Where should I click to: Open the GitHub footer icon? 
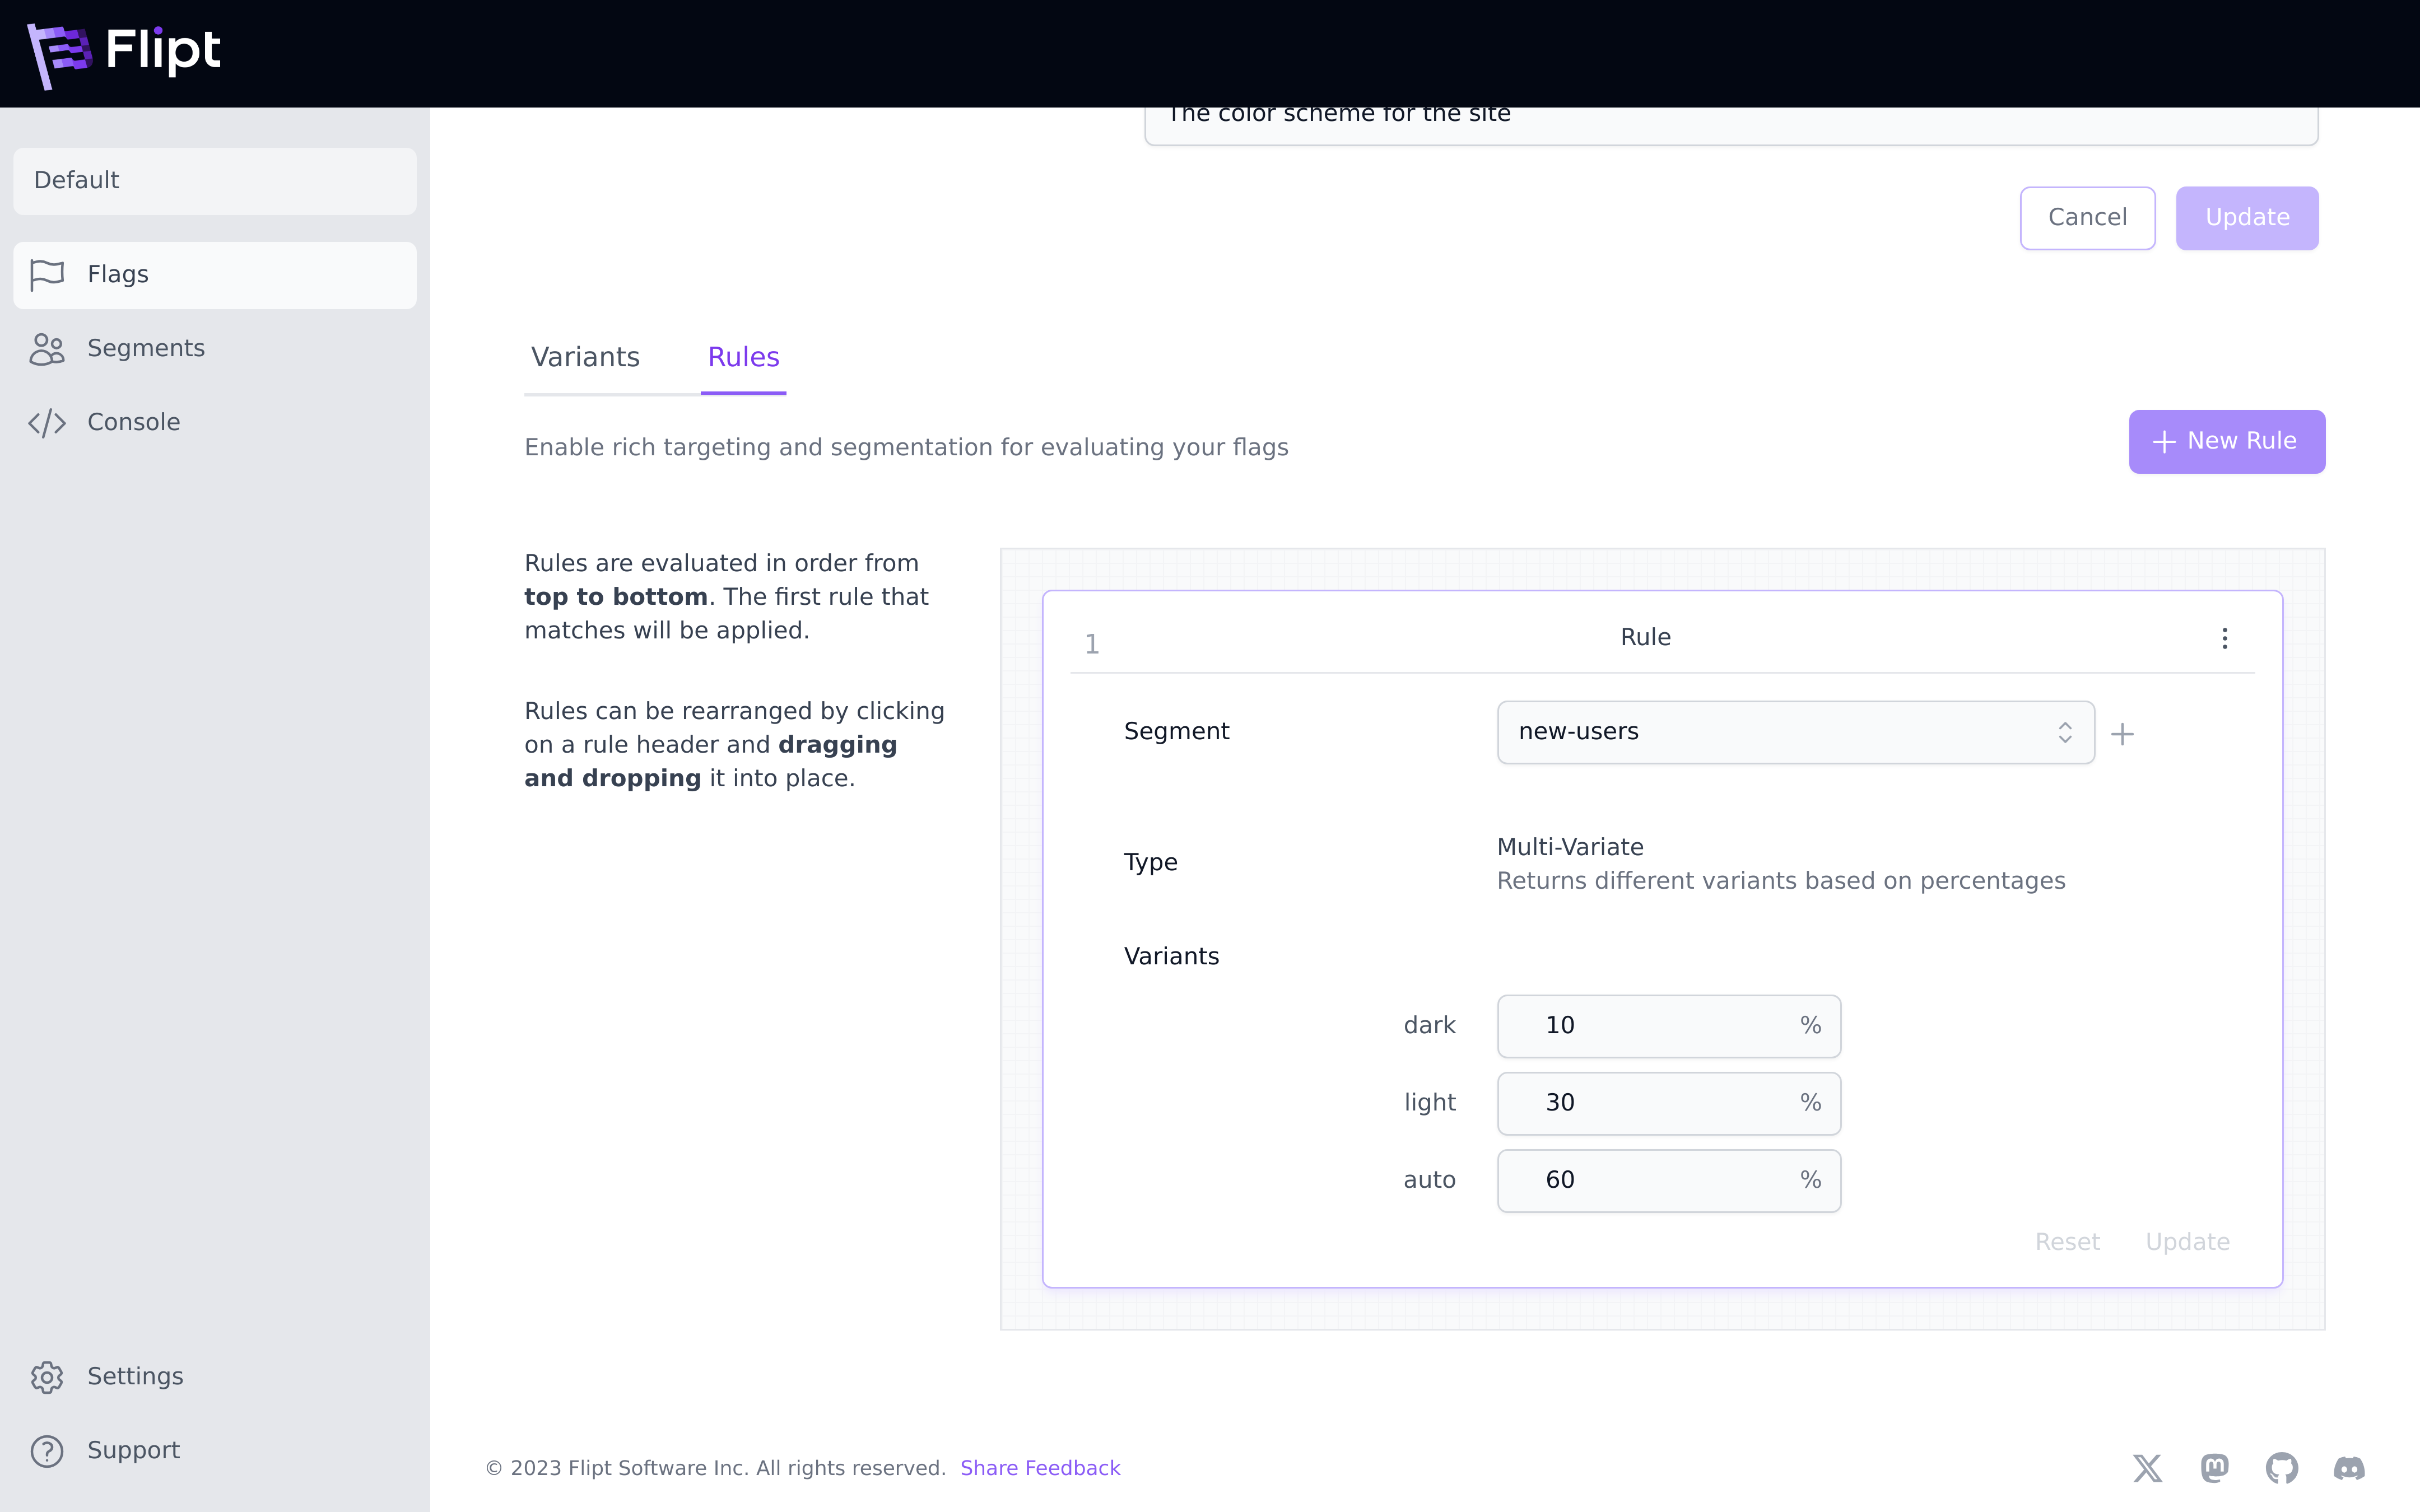pyautogui.click(x=2282, y=1468)
